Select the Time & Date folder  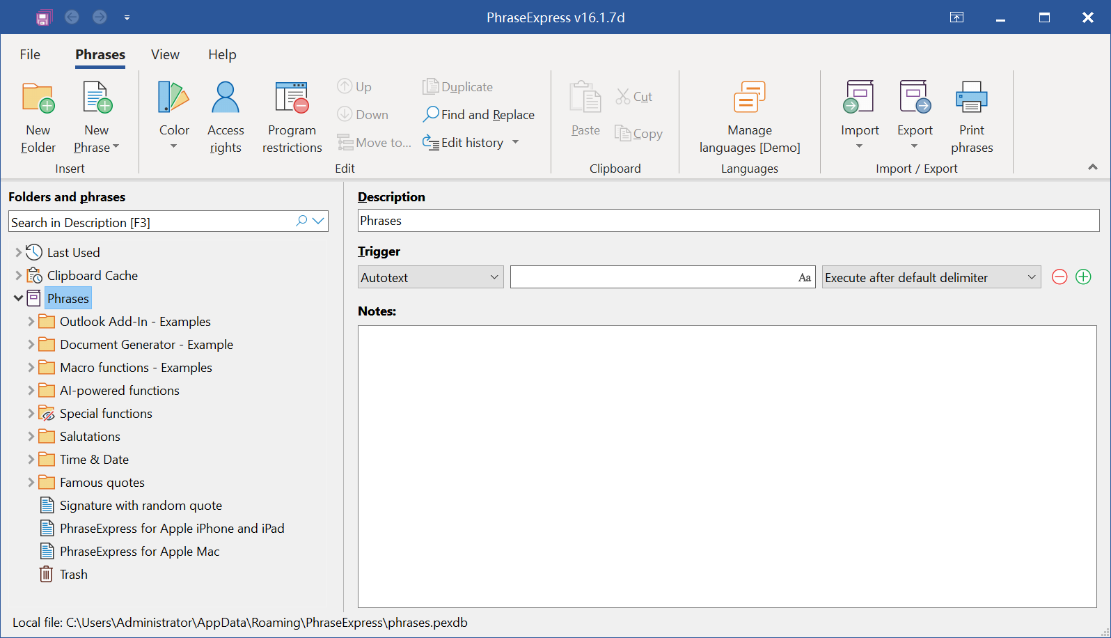94,459
